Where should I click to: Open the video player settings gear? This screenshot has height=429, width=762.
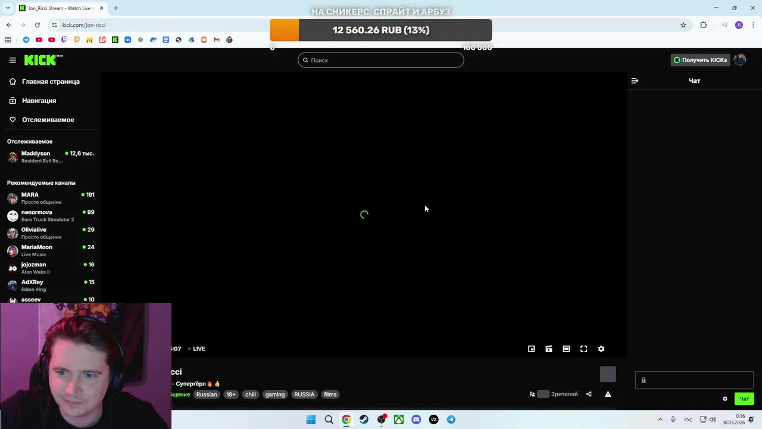point(601,349)
